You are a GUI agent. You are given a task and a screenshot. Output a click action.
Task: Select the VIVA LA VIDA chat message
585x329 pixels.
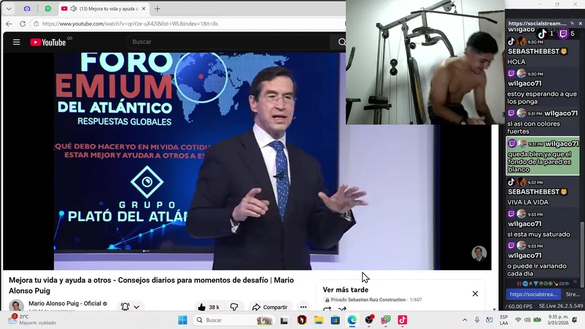click(542, 192)
